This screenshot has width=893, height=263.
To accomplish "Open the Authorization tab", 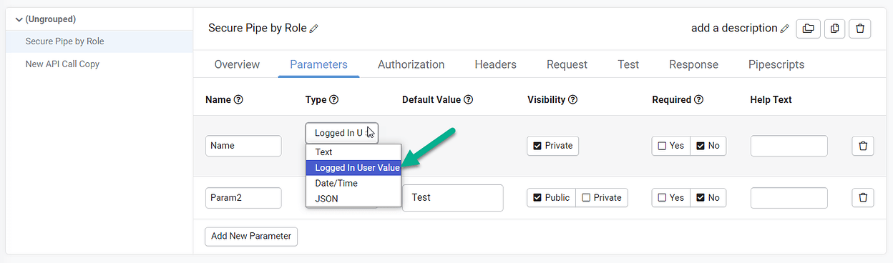I will click(x=411, y=64).
